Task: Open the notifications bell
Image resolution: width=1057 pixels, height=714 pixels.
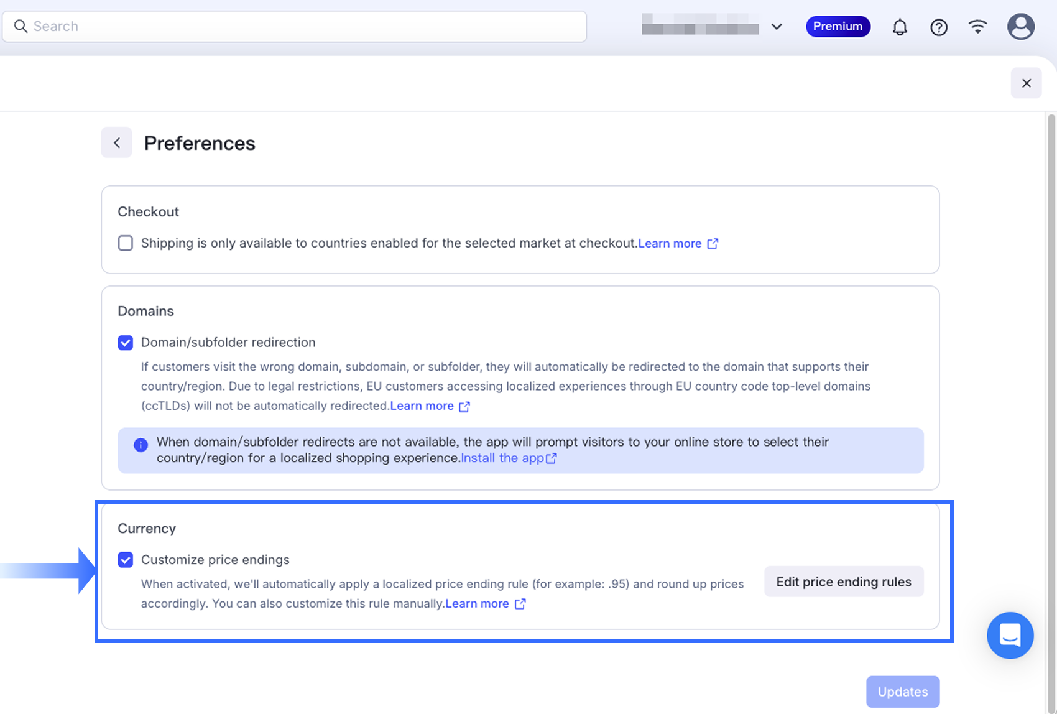Action: pos(900,27)
